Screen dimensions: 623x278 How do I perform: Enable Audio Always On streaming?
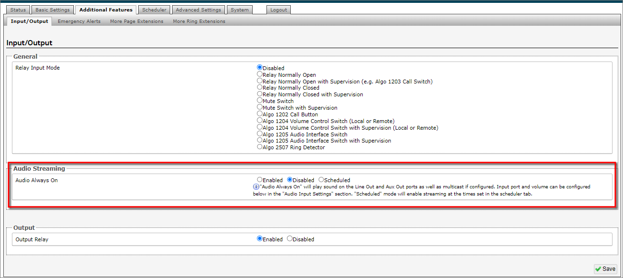pos(260,180)
